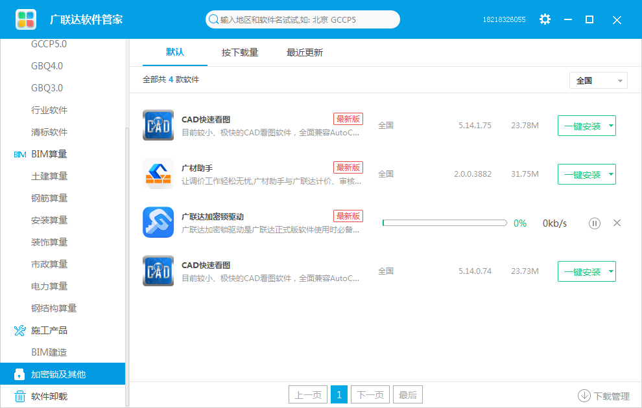Click the 广联达软件管家 app logo icon
The width and height of the screenshot is (642, 408).
pos(26,19)
